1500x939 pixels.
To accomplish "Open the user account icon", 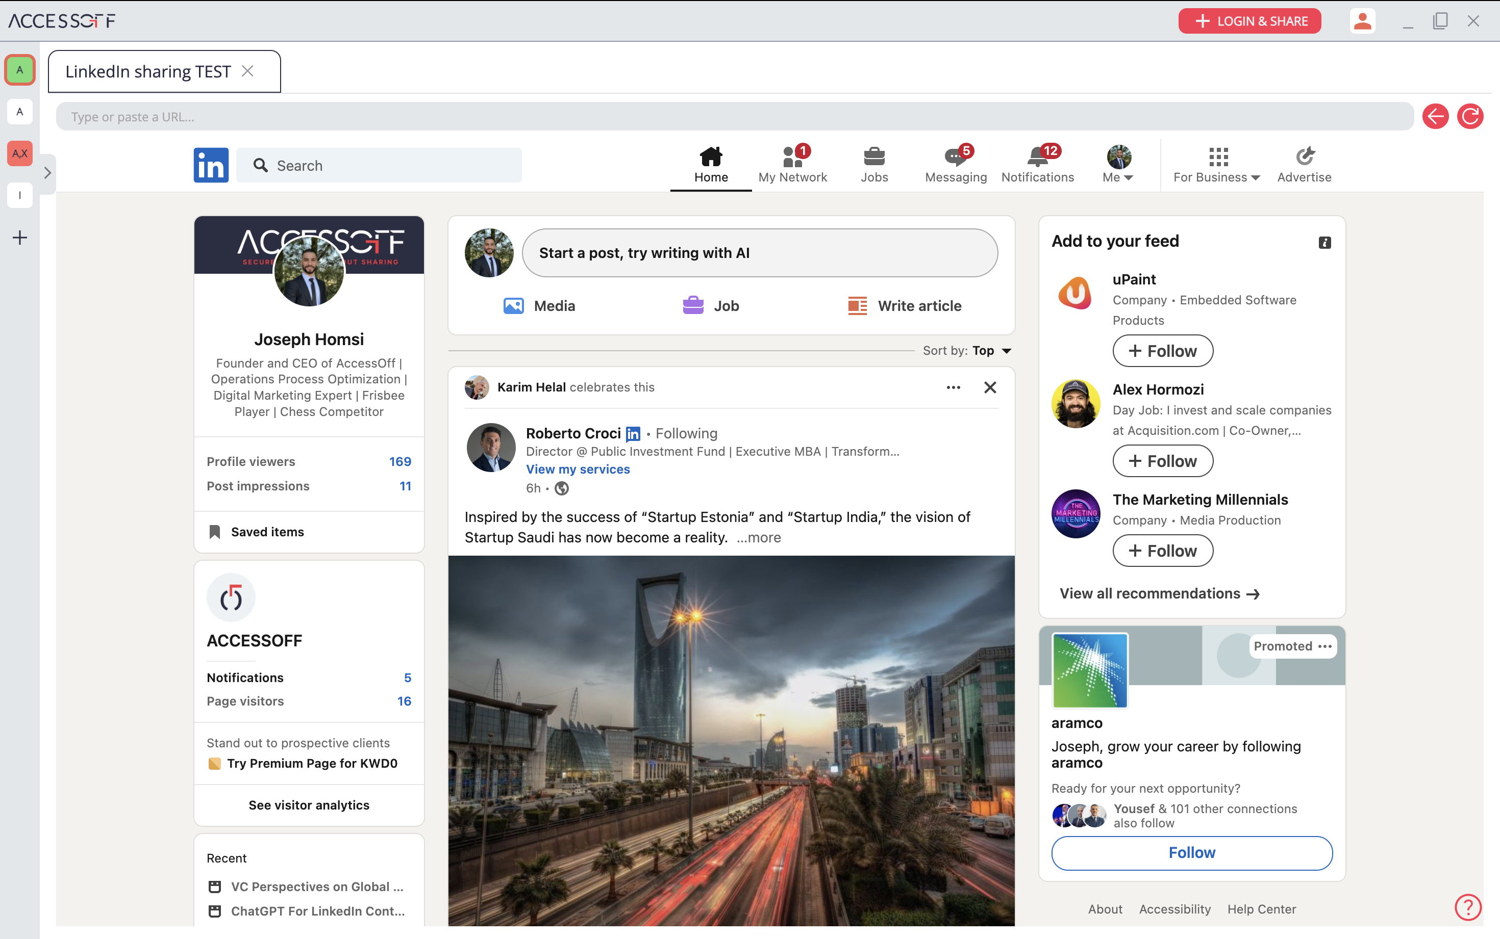I will tap(1362, 21).
